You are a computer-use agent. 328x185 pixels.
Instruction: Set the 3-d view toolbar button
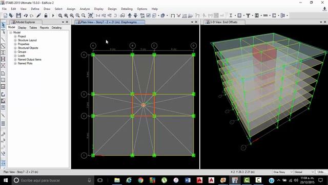pyautogui.click(x=98, y=15)
